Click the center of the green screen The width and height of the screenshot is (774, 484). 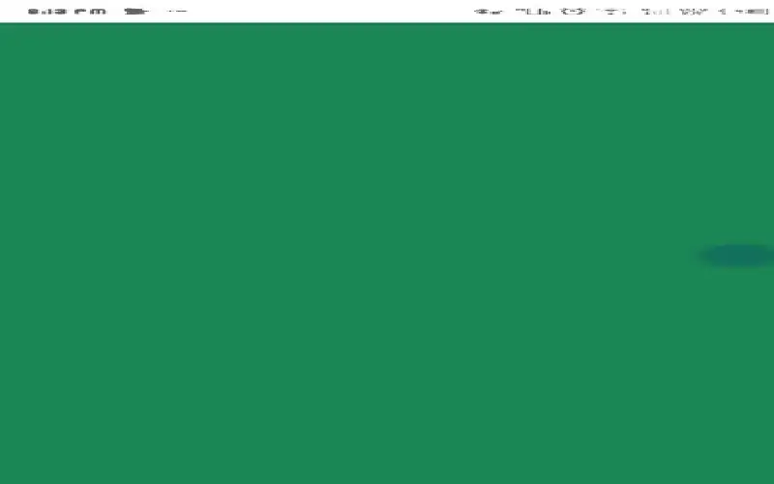click(387, 254)
